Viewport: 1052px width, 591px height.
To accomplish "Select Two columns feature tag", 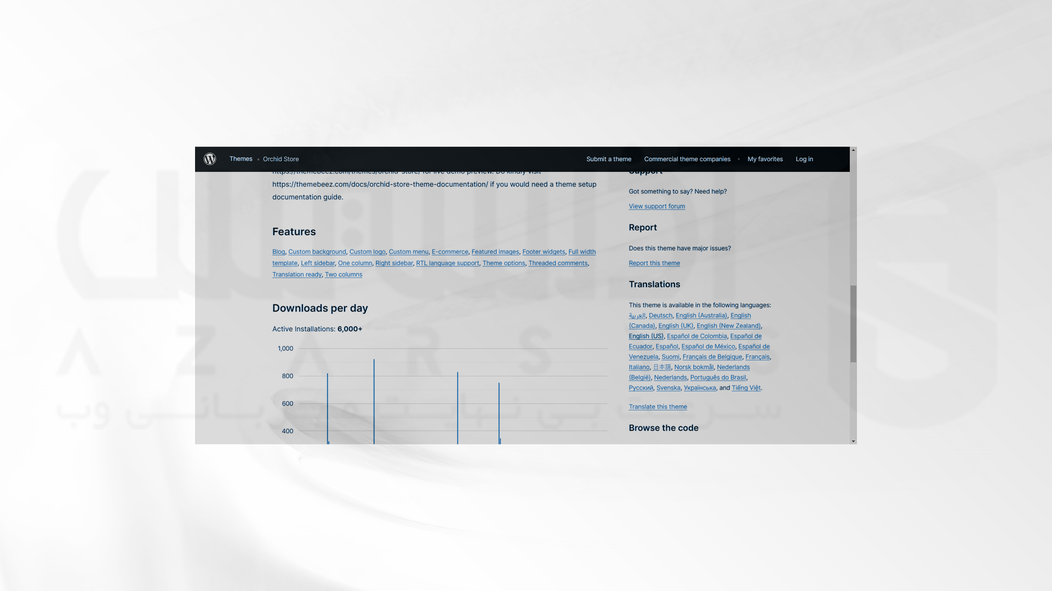I will 343,275.
